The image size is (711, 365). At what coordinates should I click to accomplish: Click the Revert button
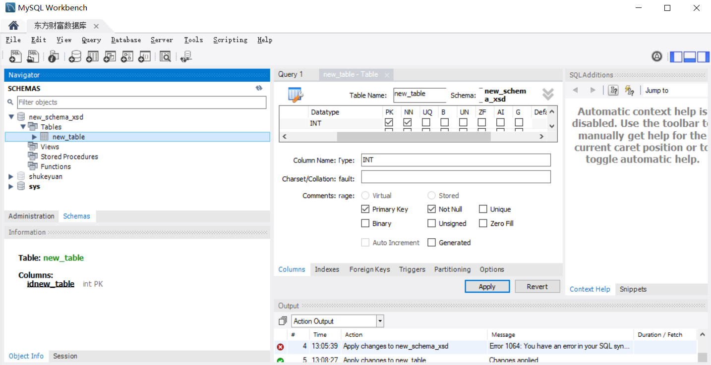pos(537,286)
